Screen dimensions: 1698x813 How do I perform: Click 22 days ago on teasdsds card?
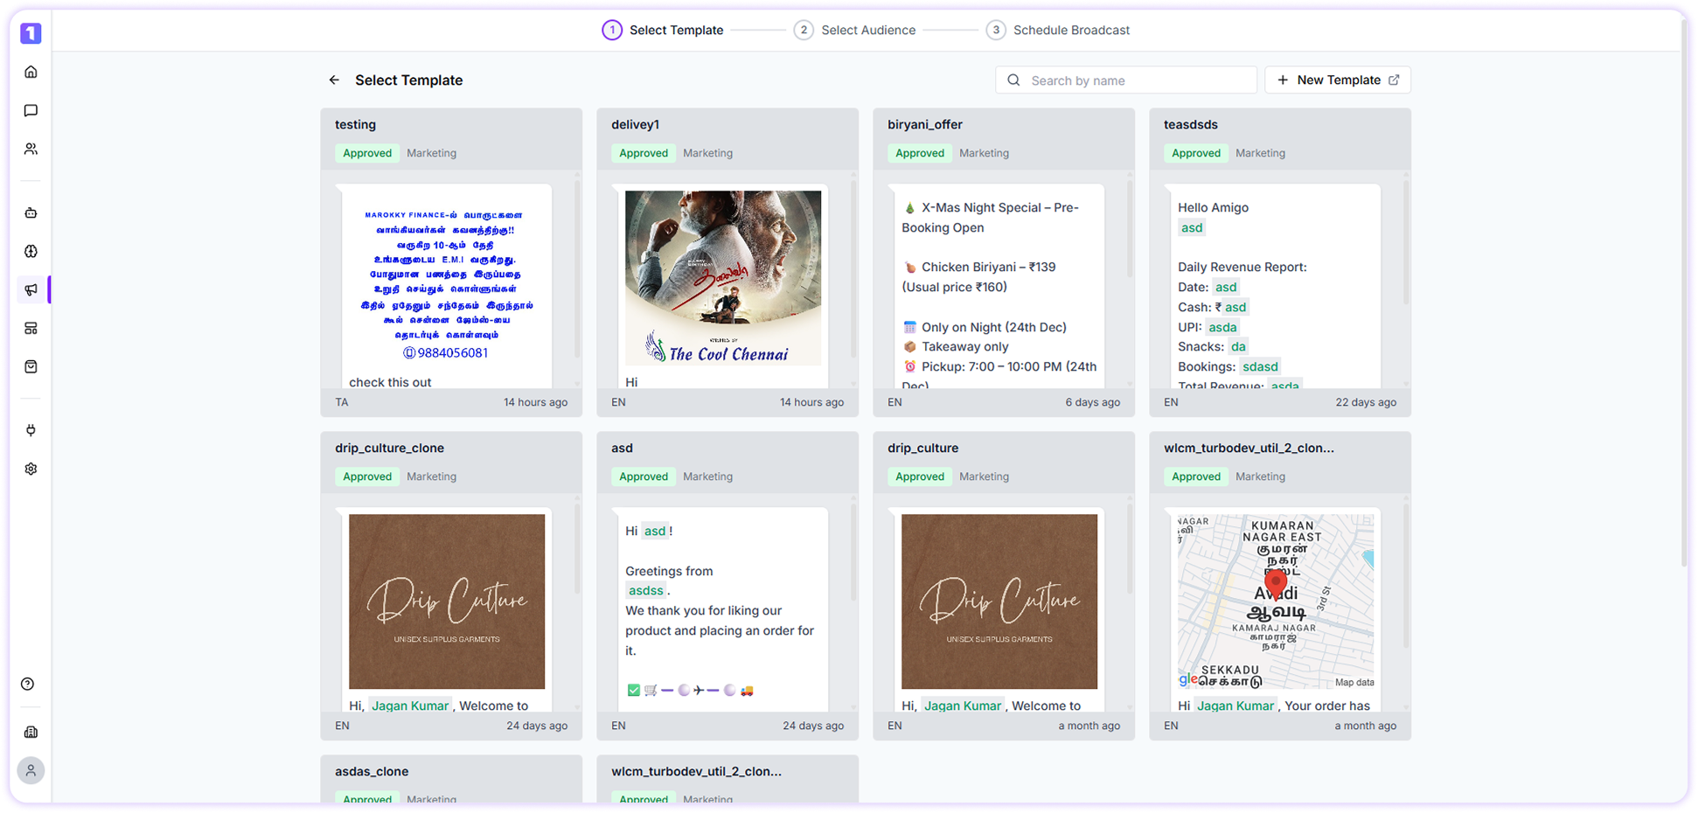(x=1366, y=402)
